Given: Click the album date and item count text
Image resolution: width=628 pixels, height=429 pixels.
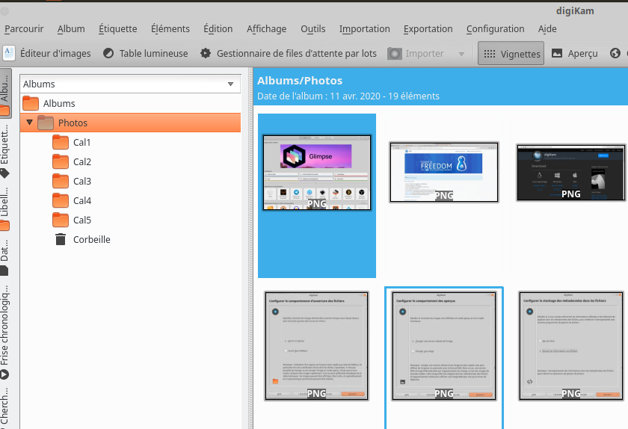Looking at the screenshot, I should click(x=348, y=96).
